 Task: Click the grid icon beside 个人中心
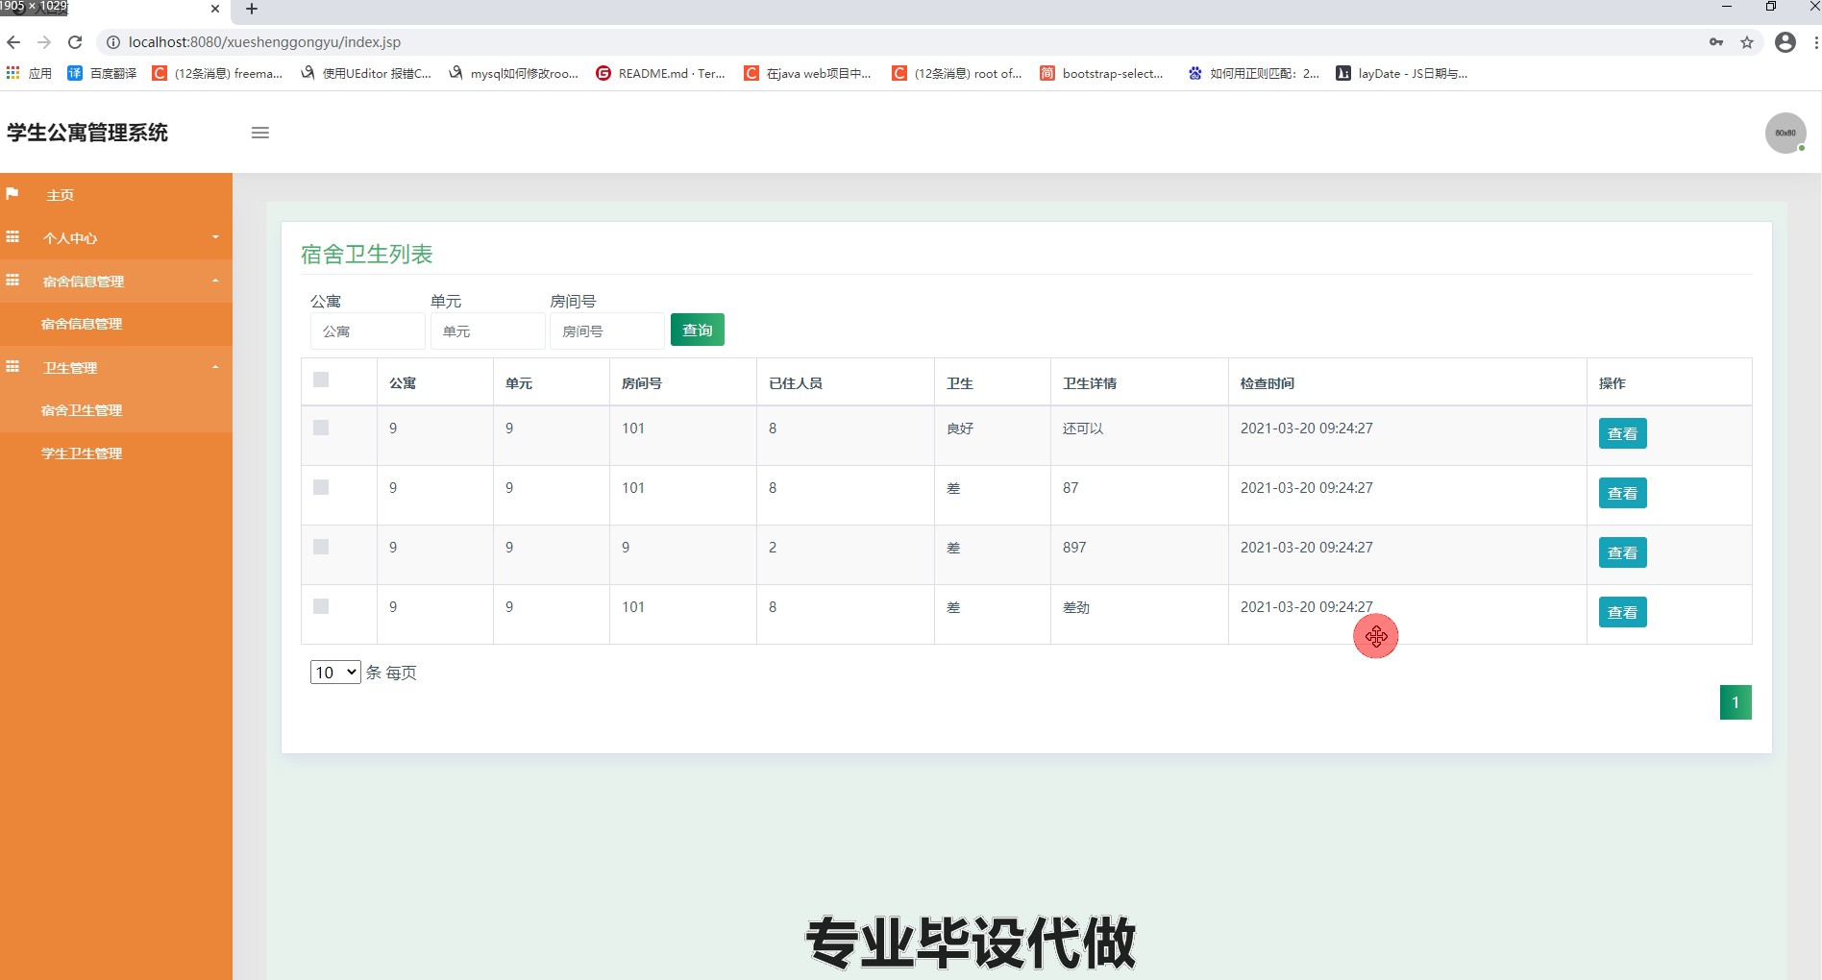[x=12, y=236]
